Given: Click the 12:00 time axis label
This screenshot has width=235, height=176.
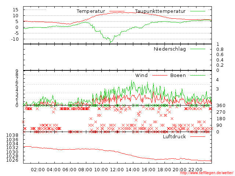Looking at the screenshot, I should coord(117,170).
